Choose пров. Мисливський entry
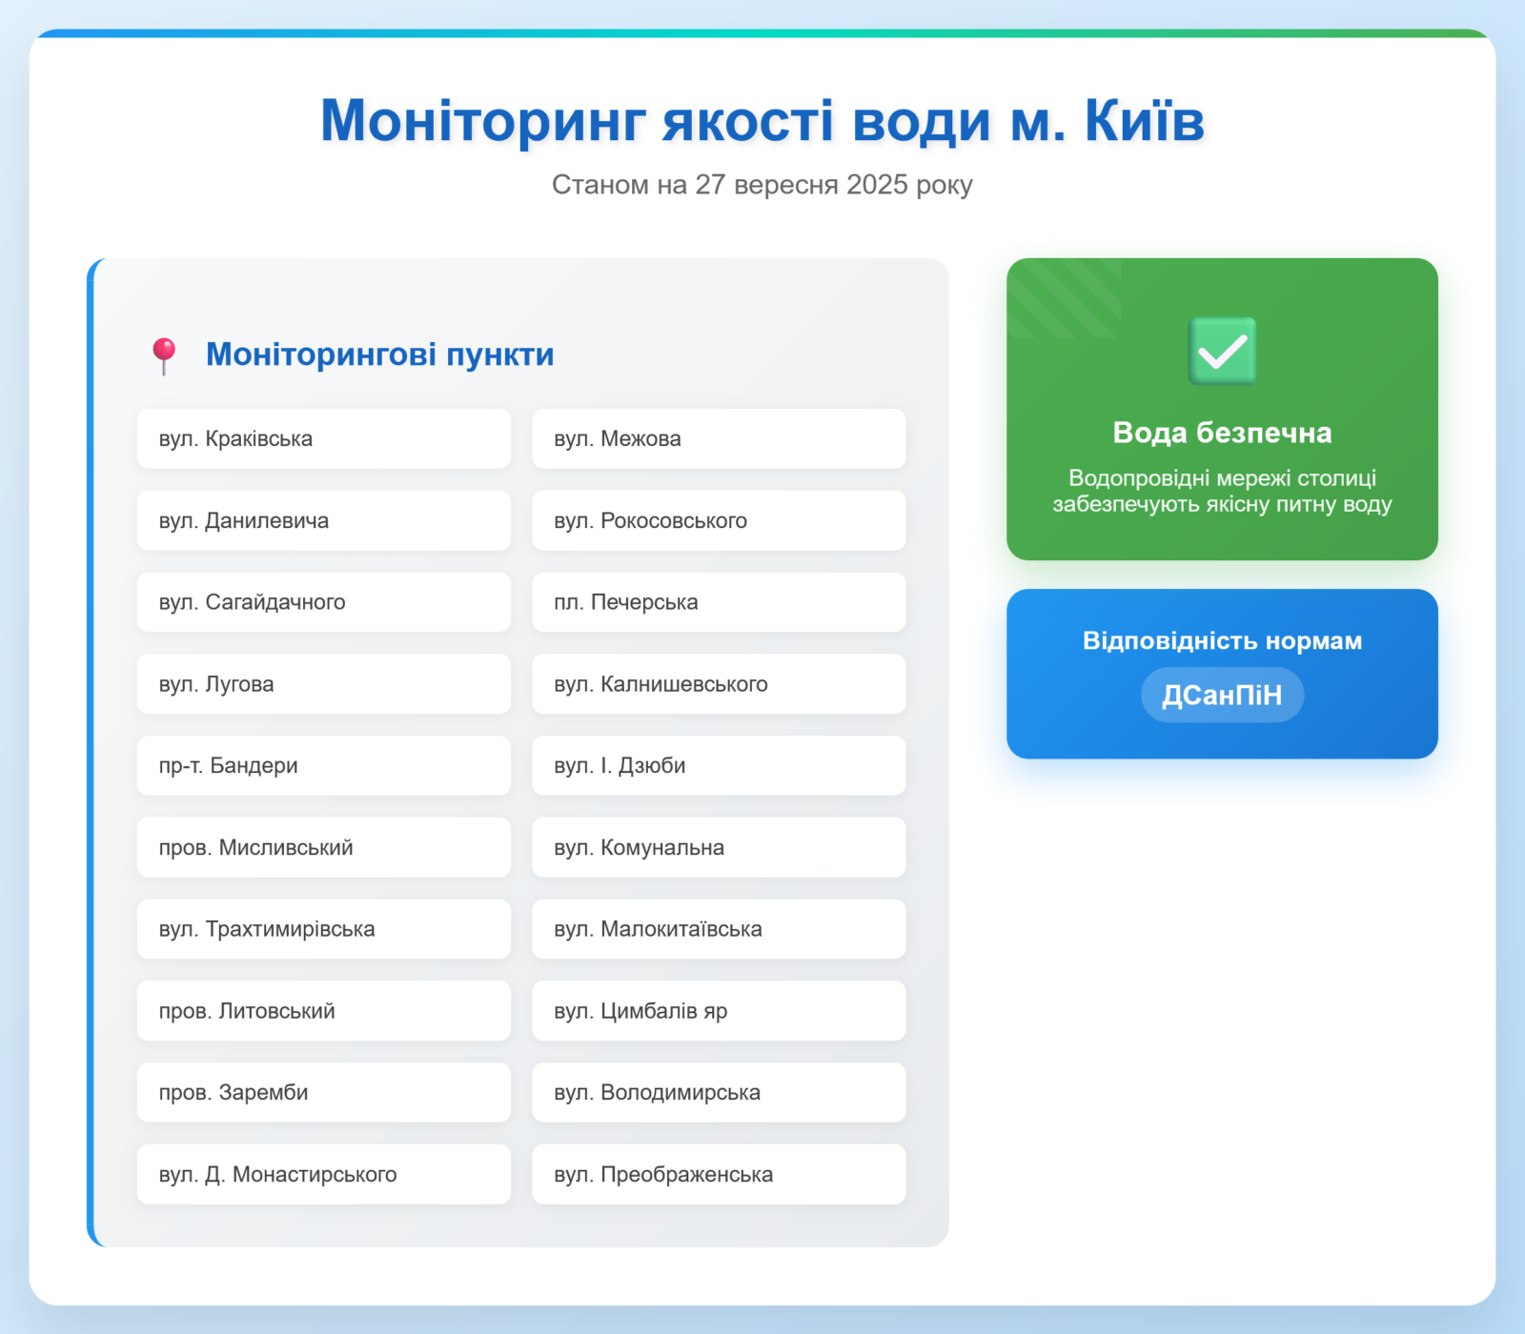 tap(323, 848)
